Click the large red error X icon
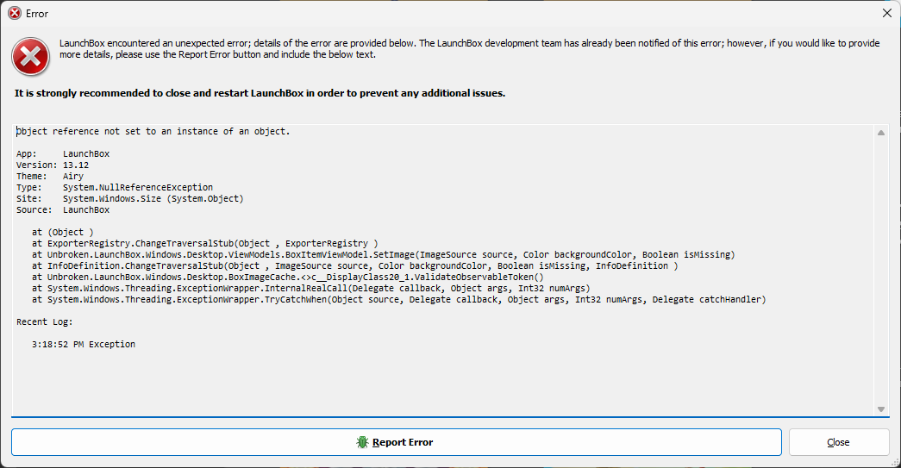Screen dimensions: 901x468 [30, 56]
